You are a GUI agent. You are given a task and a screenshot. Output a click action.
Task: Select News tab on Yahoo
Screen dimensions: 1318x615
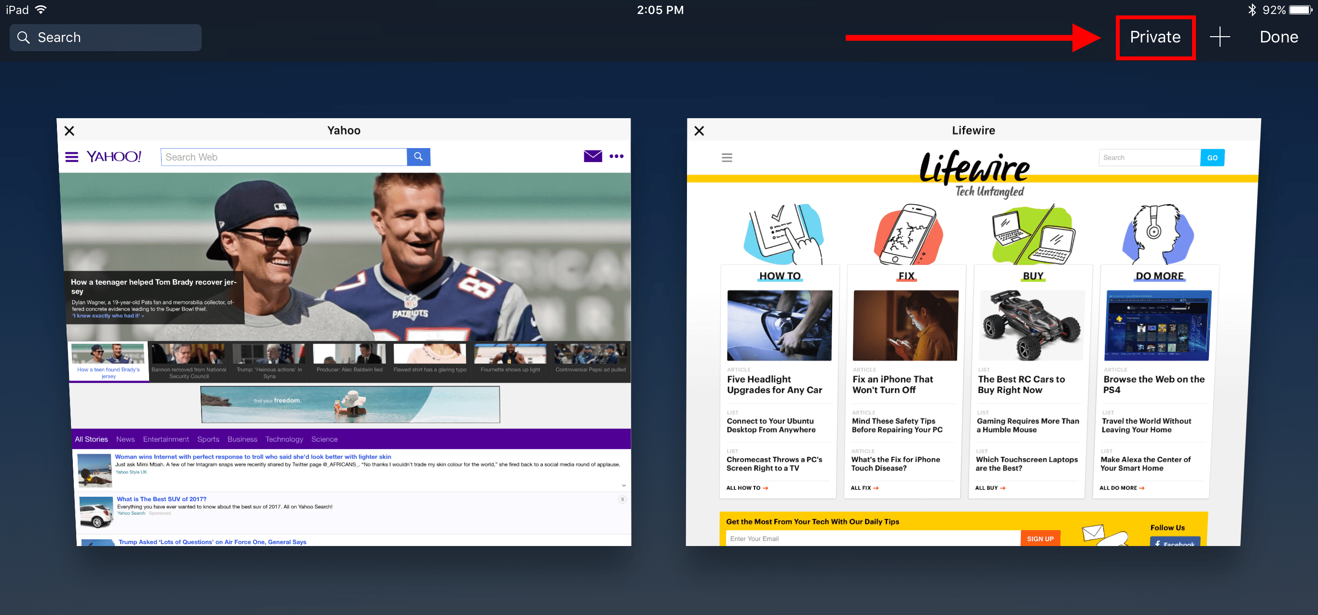pos(125,439)
